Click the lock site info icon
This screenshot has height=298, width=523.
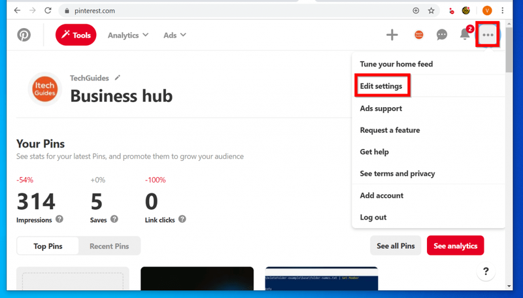point(67,10)
